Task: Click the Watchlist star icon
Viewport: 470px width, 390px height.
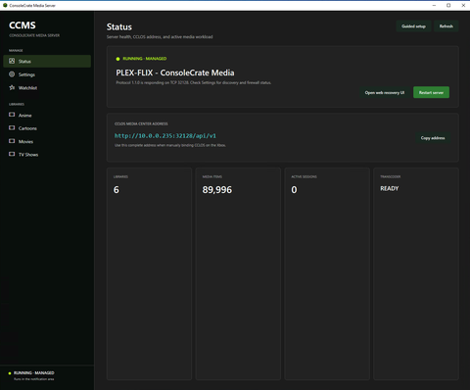Action: tap(12, 87)
